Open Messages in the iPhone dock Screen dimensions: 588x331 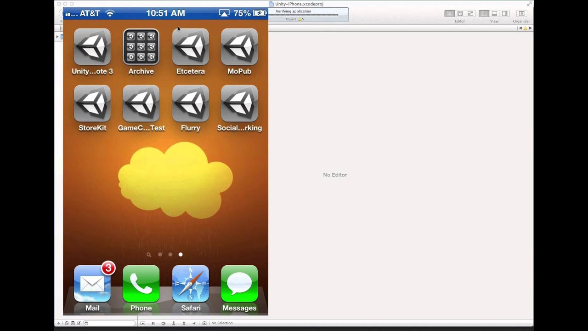coord(239,284)
